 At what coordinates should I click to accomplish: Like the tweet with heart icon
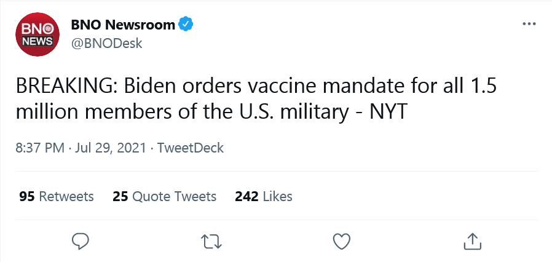tap(342, 242)
